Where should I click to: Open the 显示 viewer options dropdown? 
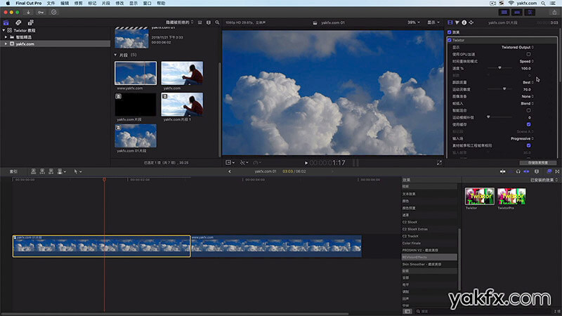[x=433, y=22]
